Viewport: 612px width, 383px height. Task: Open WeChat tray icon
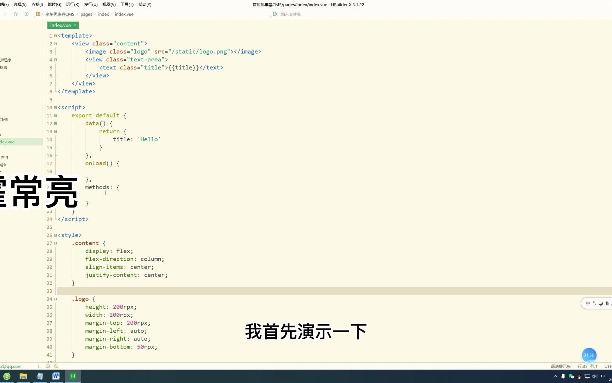571,376
